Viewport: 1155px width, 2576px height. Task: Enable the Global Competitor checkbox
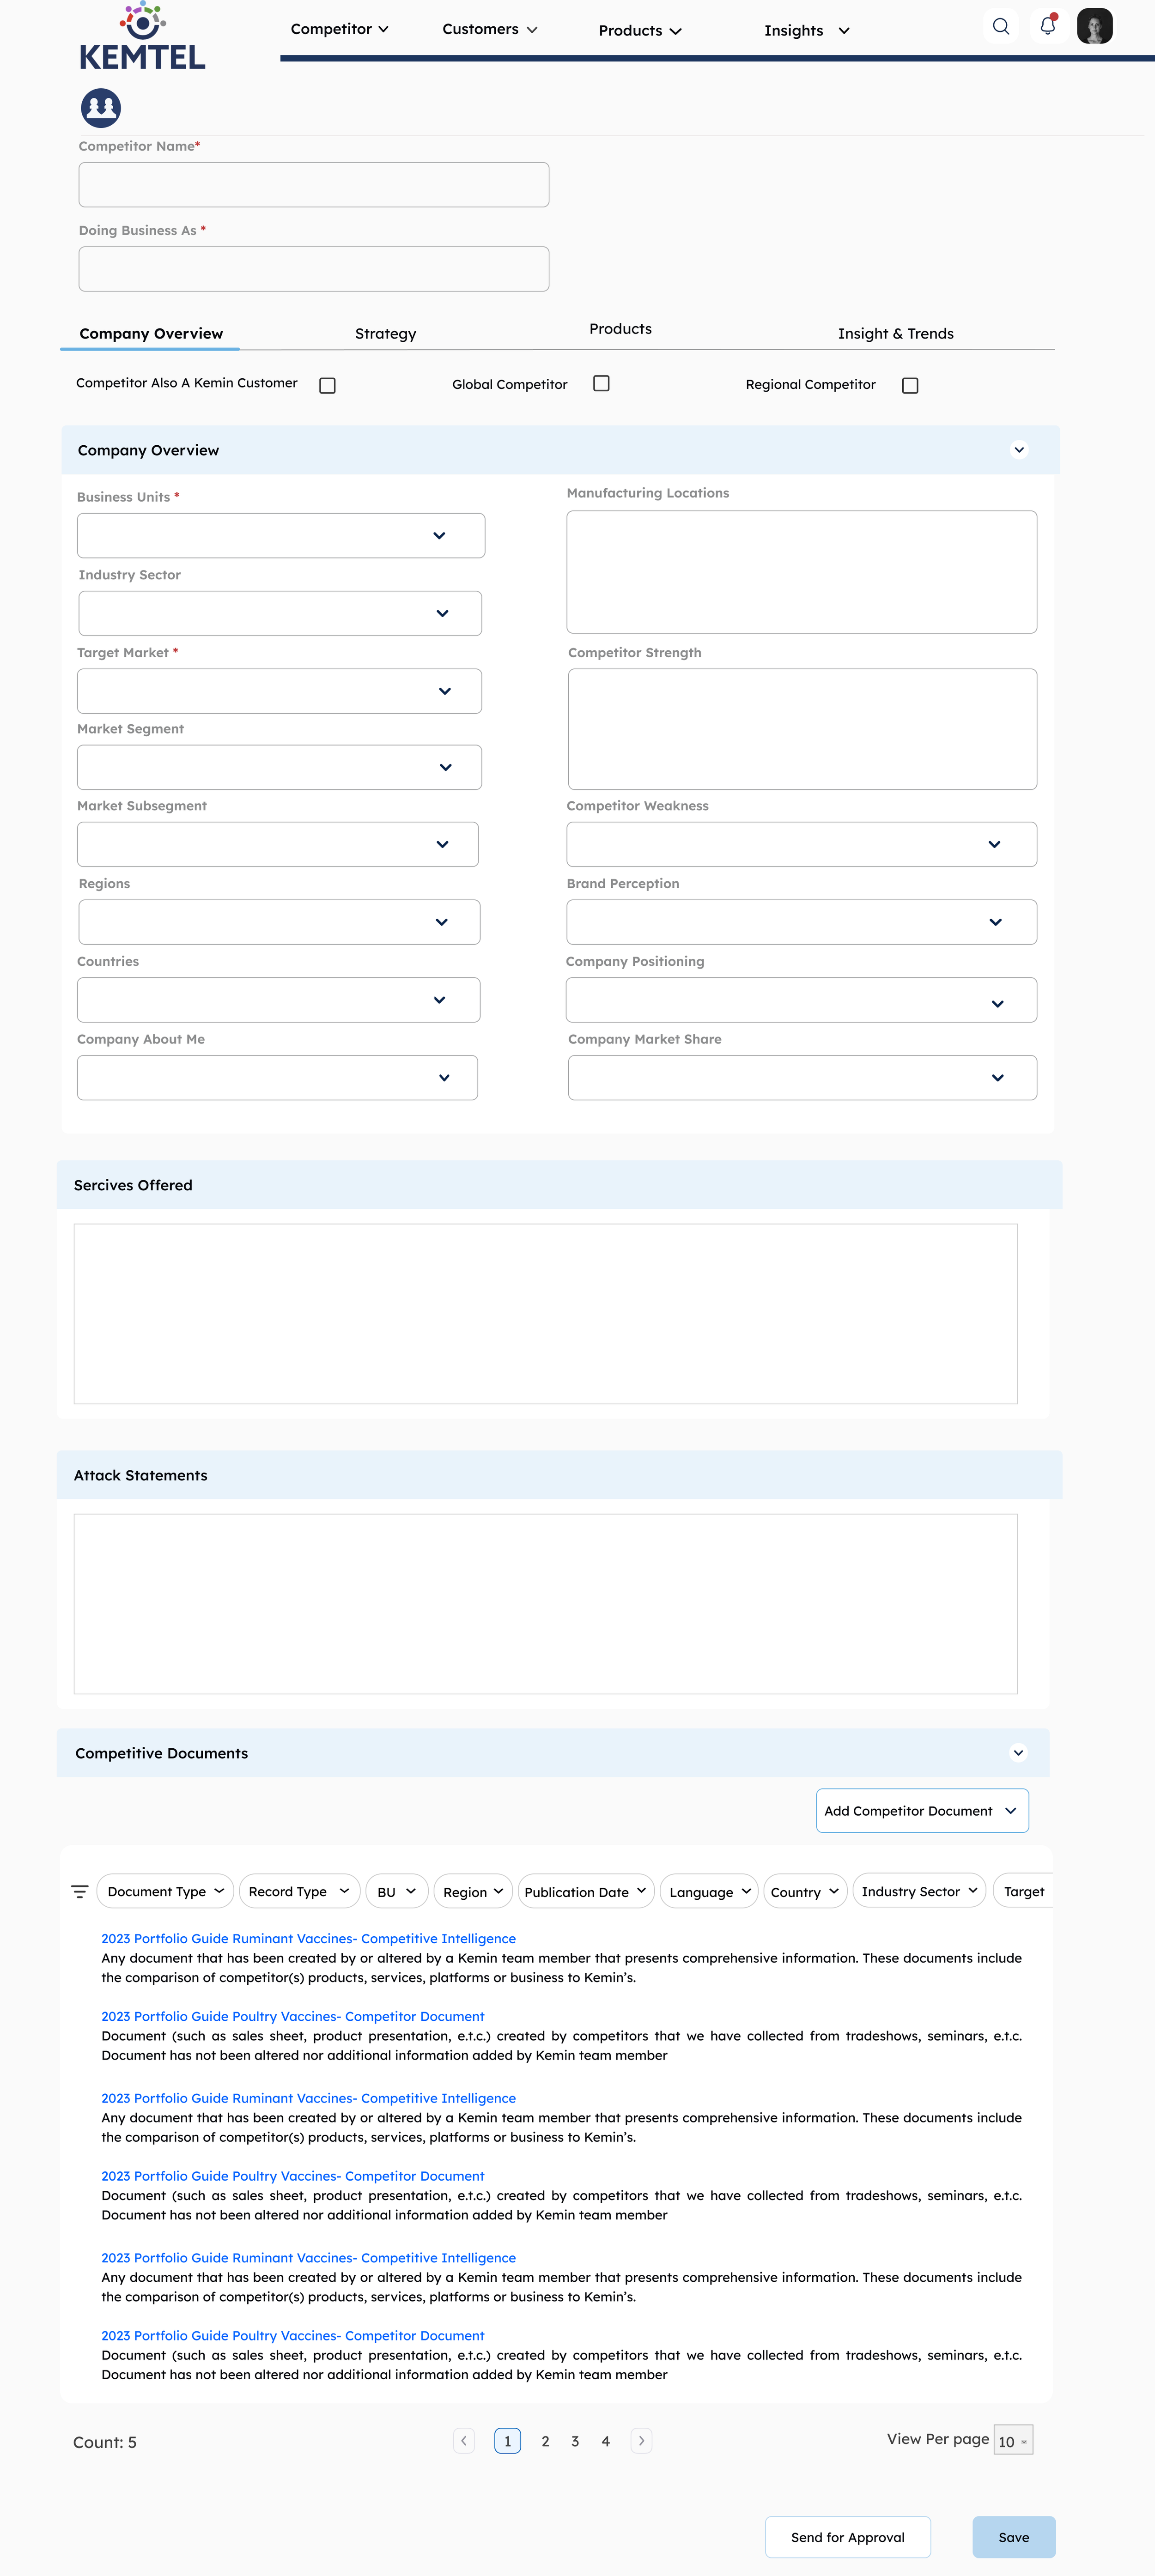(x=601, y=384)
